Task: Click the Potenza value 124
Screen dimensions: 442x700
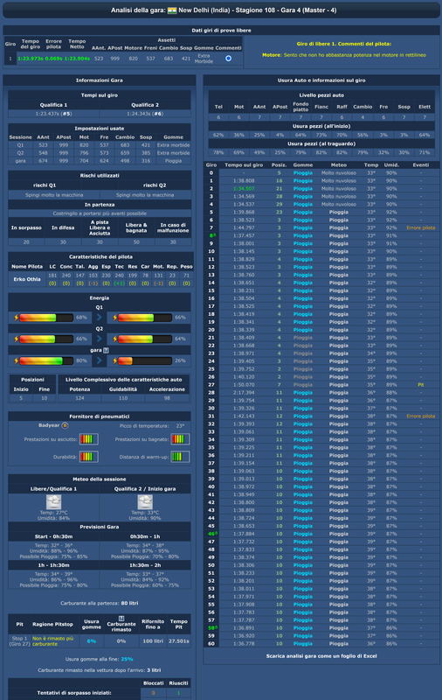Action: pyautogui.click(x=79, y=398)
